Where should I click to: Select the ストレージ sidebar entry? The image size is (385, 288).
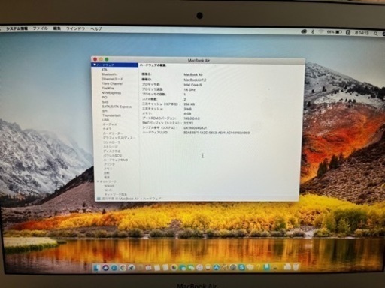click(111, 147)
